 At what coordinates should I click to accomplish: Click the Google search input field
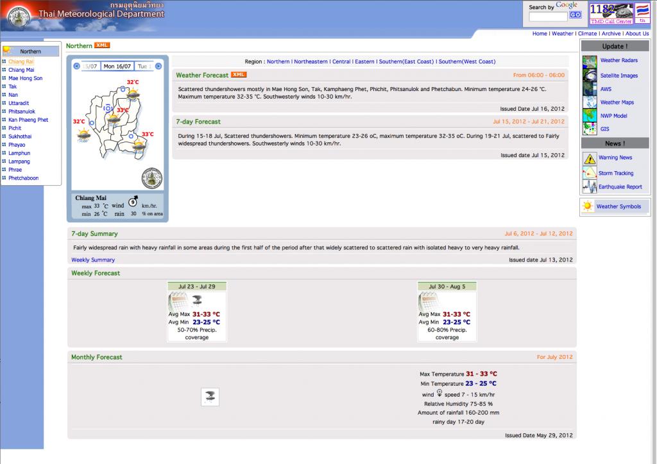click(x=548, y=16)
